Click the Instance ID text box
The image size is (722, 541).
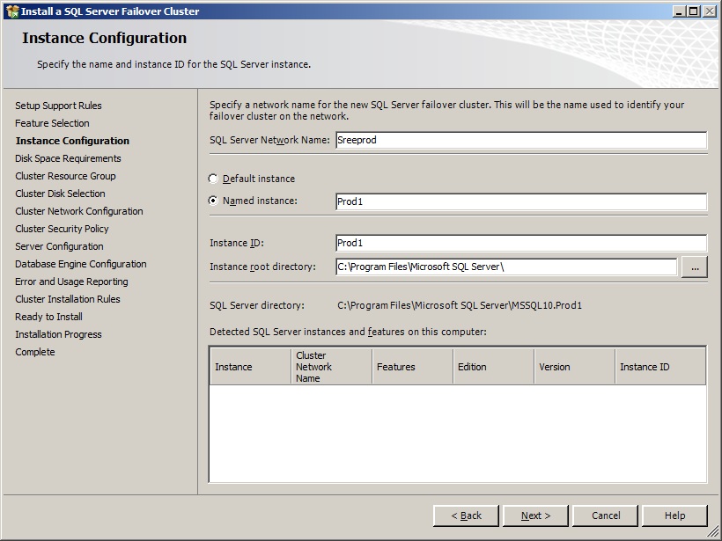click(520, 244)
